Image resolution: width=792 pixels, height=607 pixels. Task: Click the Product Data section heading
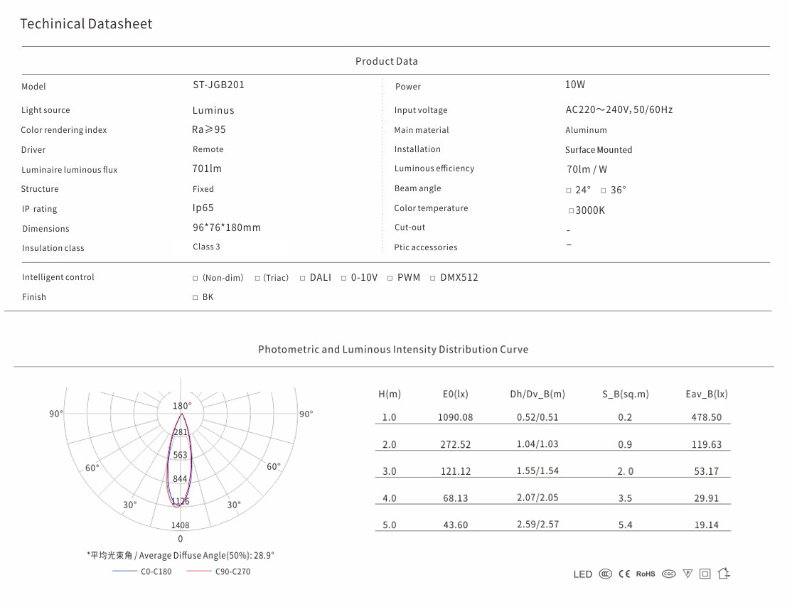coord(387,61)
